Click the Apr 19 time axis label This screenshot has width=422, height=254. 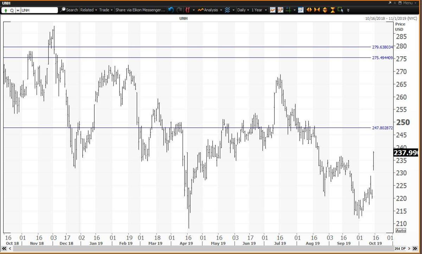186,243
